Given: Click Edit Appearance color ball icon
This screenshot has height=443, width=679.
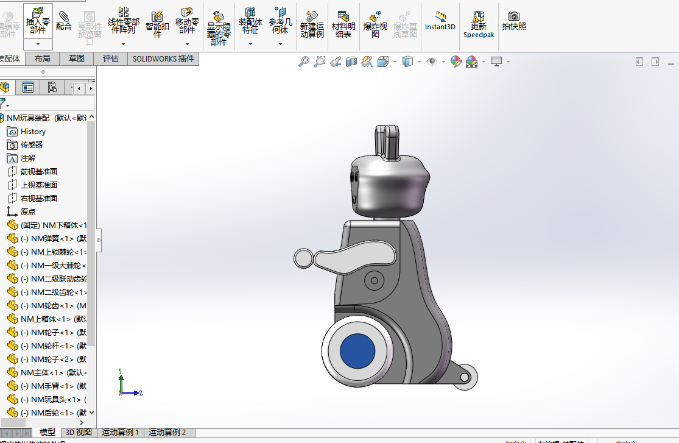Looking at the screenshot, I should click(456, 62).
